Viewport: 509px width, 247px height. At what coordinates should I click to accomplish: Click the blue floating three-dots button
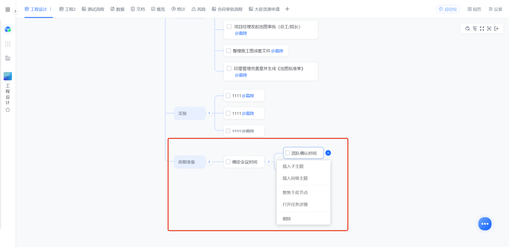coord(485,224)
